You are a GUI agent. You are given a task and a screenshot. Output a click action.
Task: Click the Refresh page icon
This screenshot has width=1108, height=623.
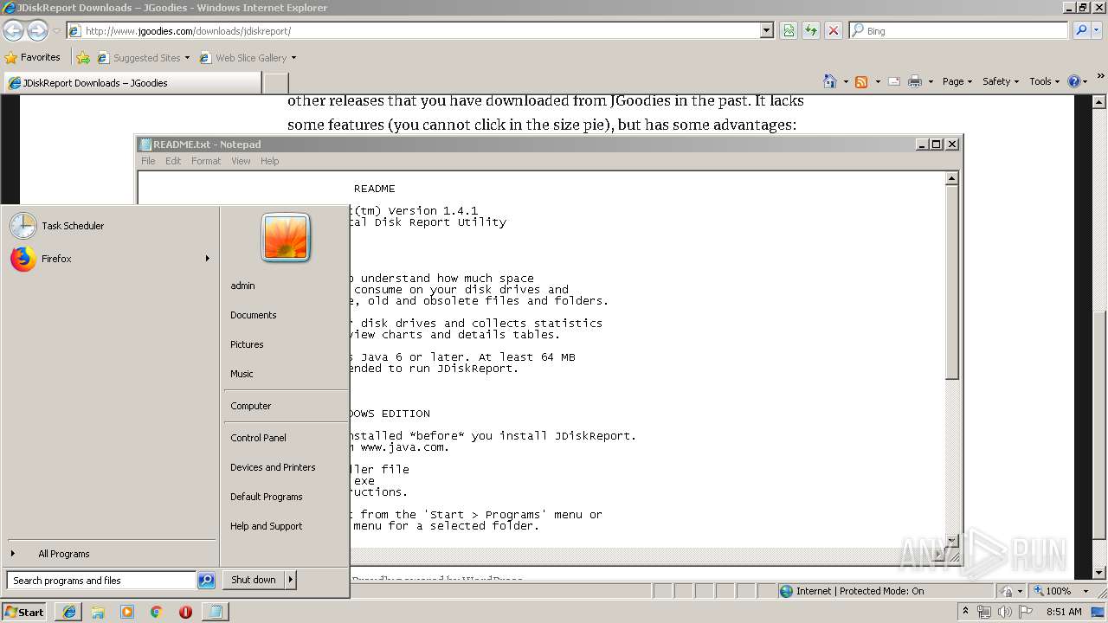[x=811, y=30]
